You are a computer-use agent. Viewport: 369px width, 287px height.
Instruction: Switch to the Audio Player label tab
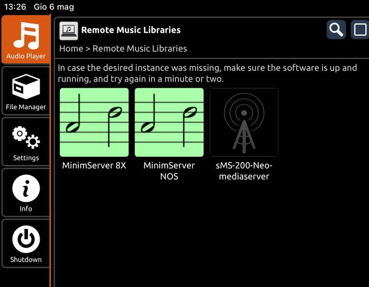pyautogui.click(x=26, y=56)
